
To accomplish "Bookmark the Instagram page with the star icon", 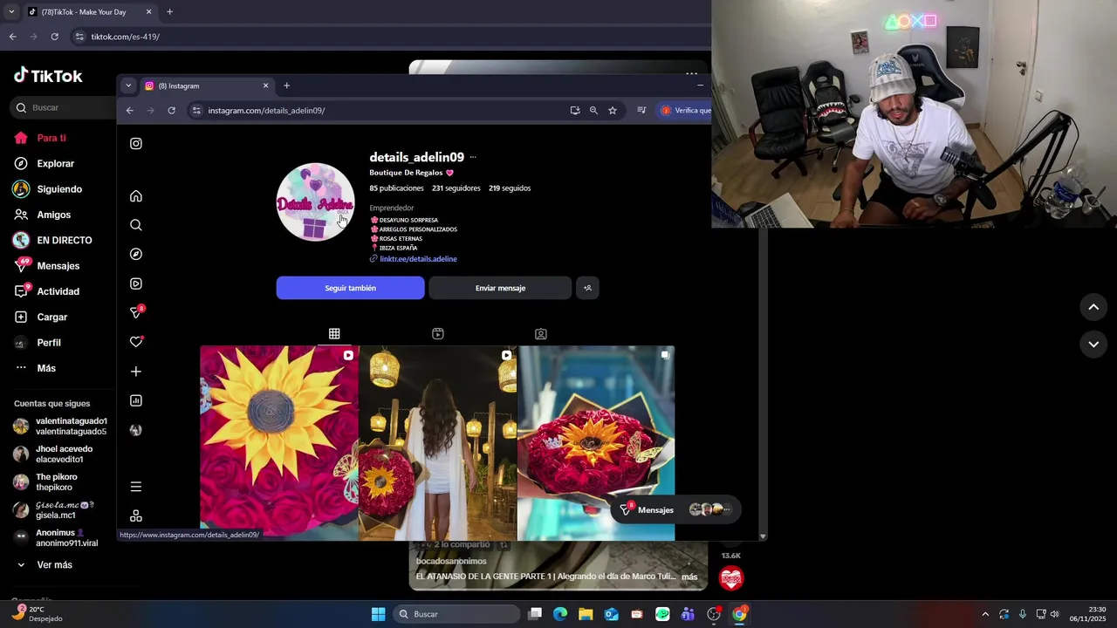I will pyautogui.click(x=613, y=111).
